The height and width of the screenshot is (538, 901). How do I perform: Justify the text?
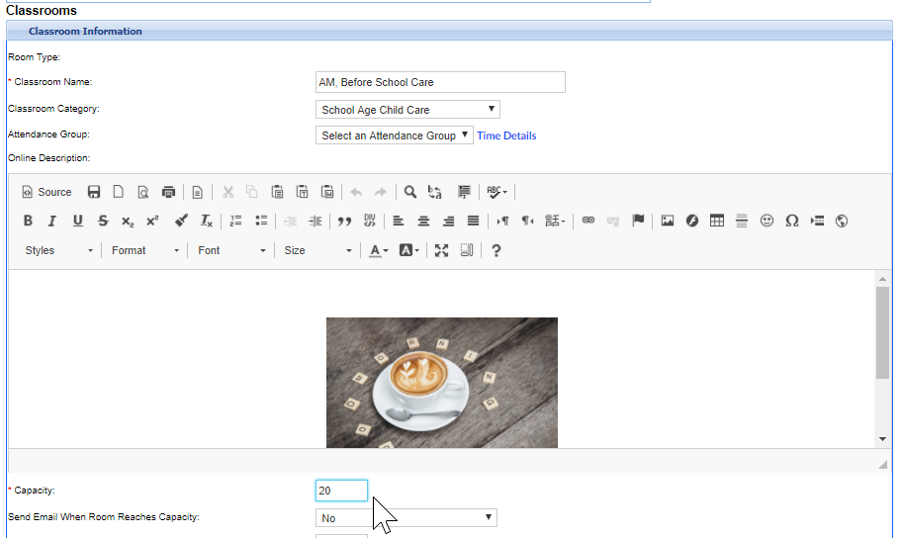pyautogui.click(x=473, y=221)
